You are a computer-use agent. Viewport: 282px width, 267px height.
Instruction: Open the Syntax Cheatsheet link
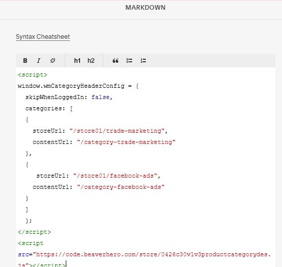43,37
